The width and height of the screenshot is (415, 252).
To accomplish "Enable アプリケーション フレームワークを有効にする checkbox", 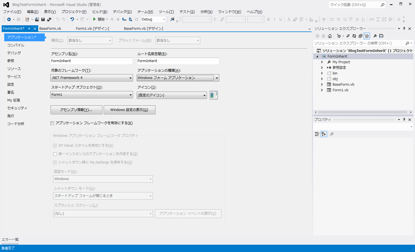I will click(x=52, y=123).
